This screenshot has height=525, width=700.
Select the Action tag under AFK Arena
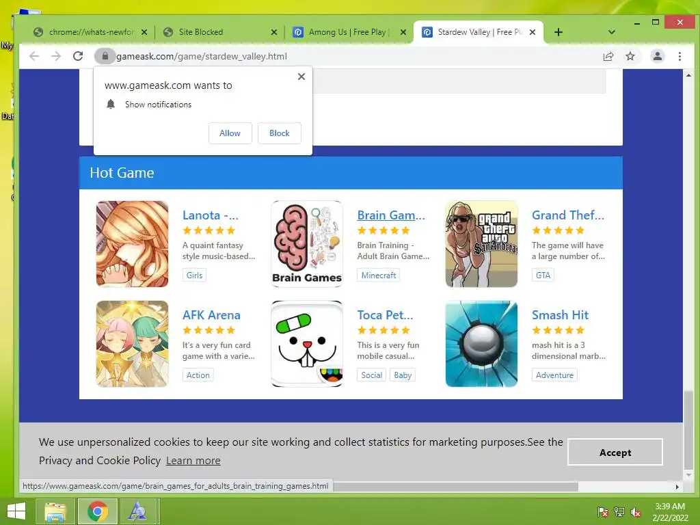(198, 375)
